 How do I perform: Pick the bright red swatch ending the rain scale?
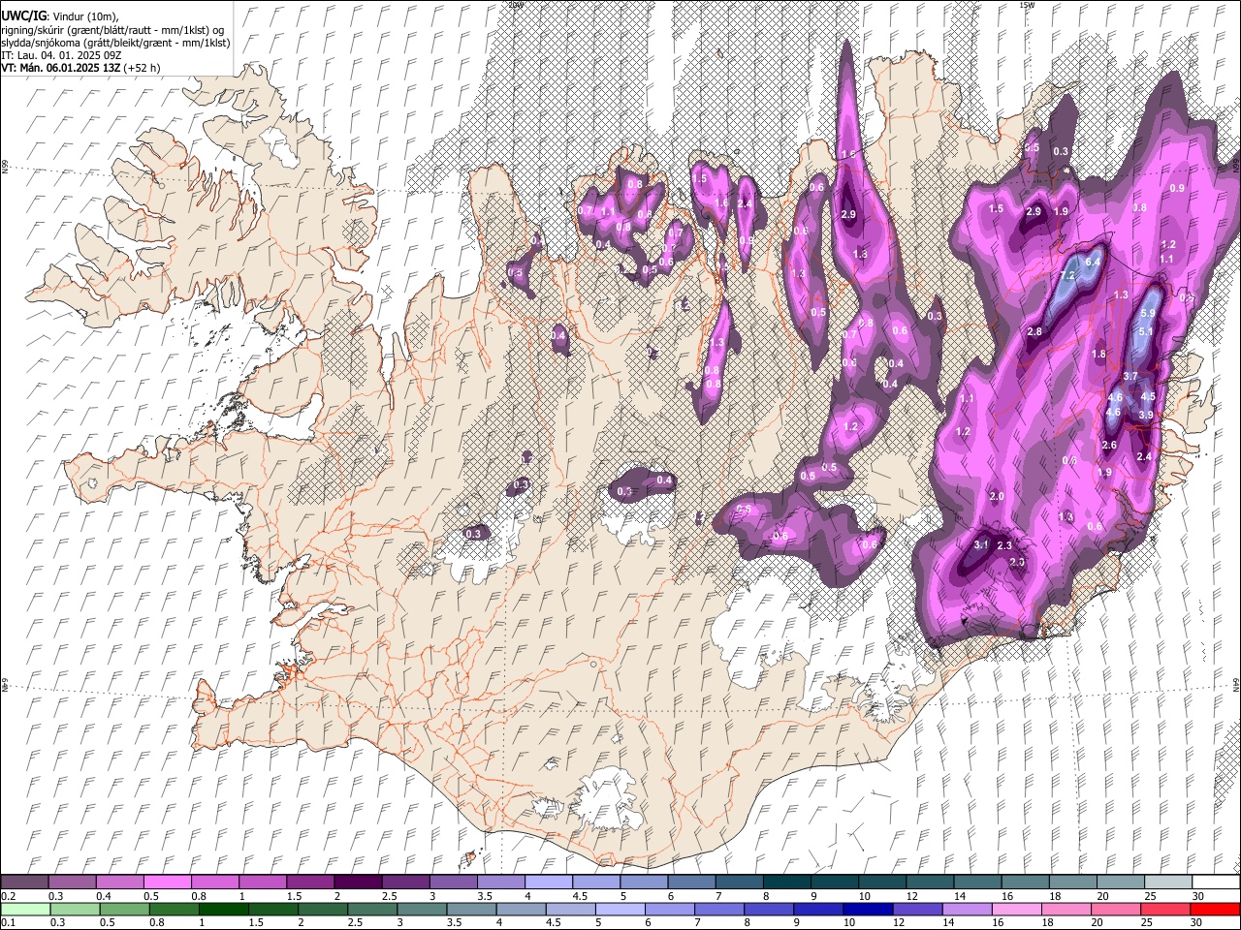point(1214,909)
